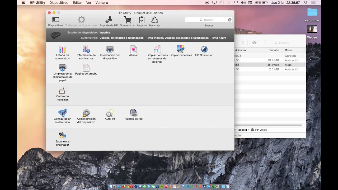Open Reciclaje in toolbar
Image resolution: width=338 pixels, height=190 pixels.
[x=154, y=21]
